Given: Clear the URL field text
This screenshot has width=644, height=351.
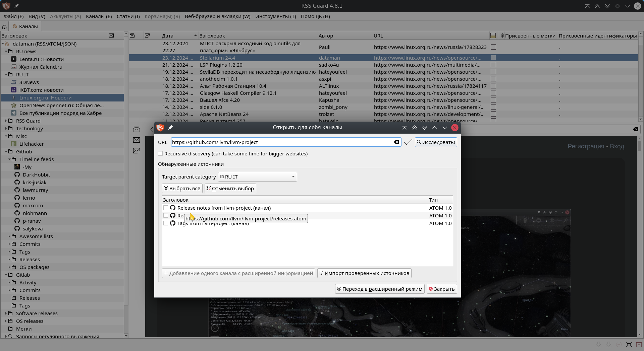Looking at the screenshot, I should [396, 142].
